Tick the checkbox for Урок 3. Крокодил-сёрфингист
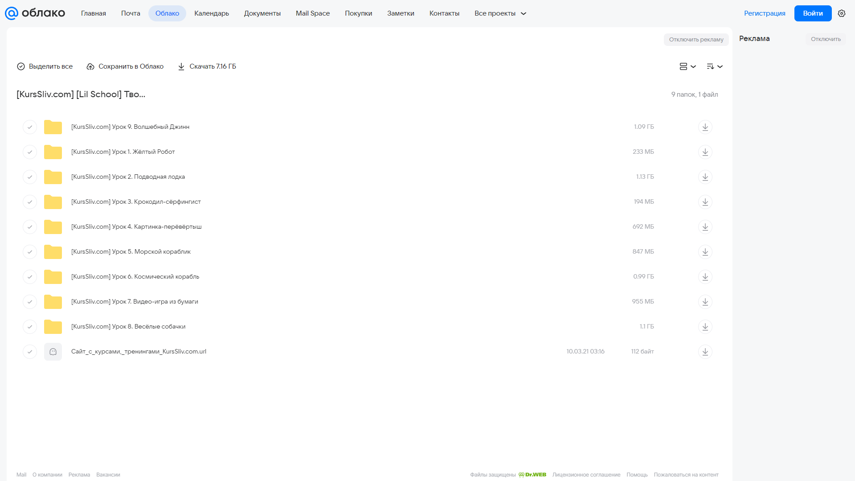 click(x=30, y=202)
